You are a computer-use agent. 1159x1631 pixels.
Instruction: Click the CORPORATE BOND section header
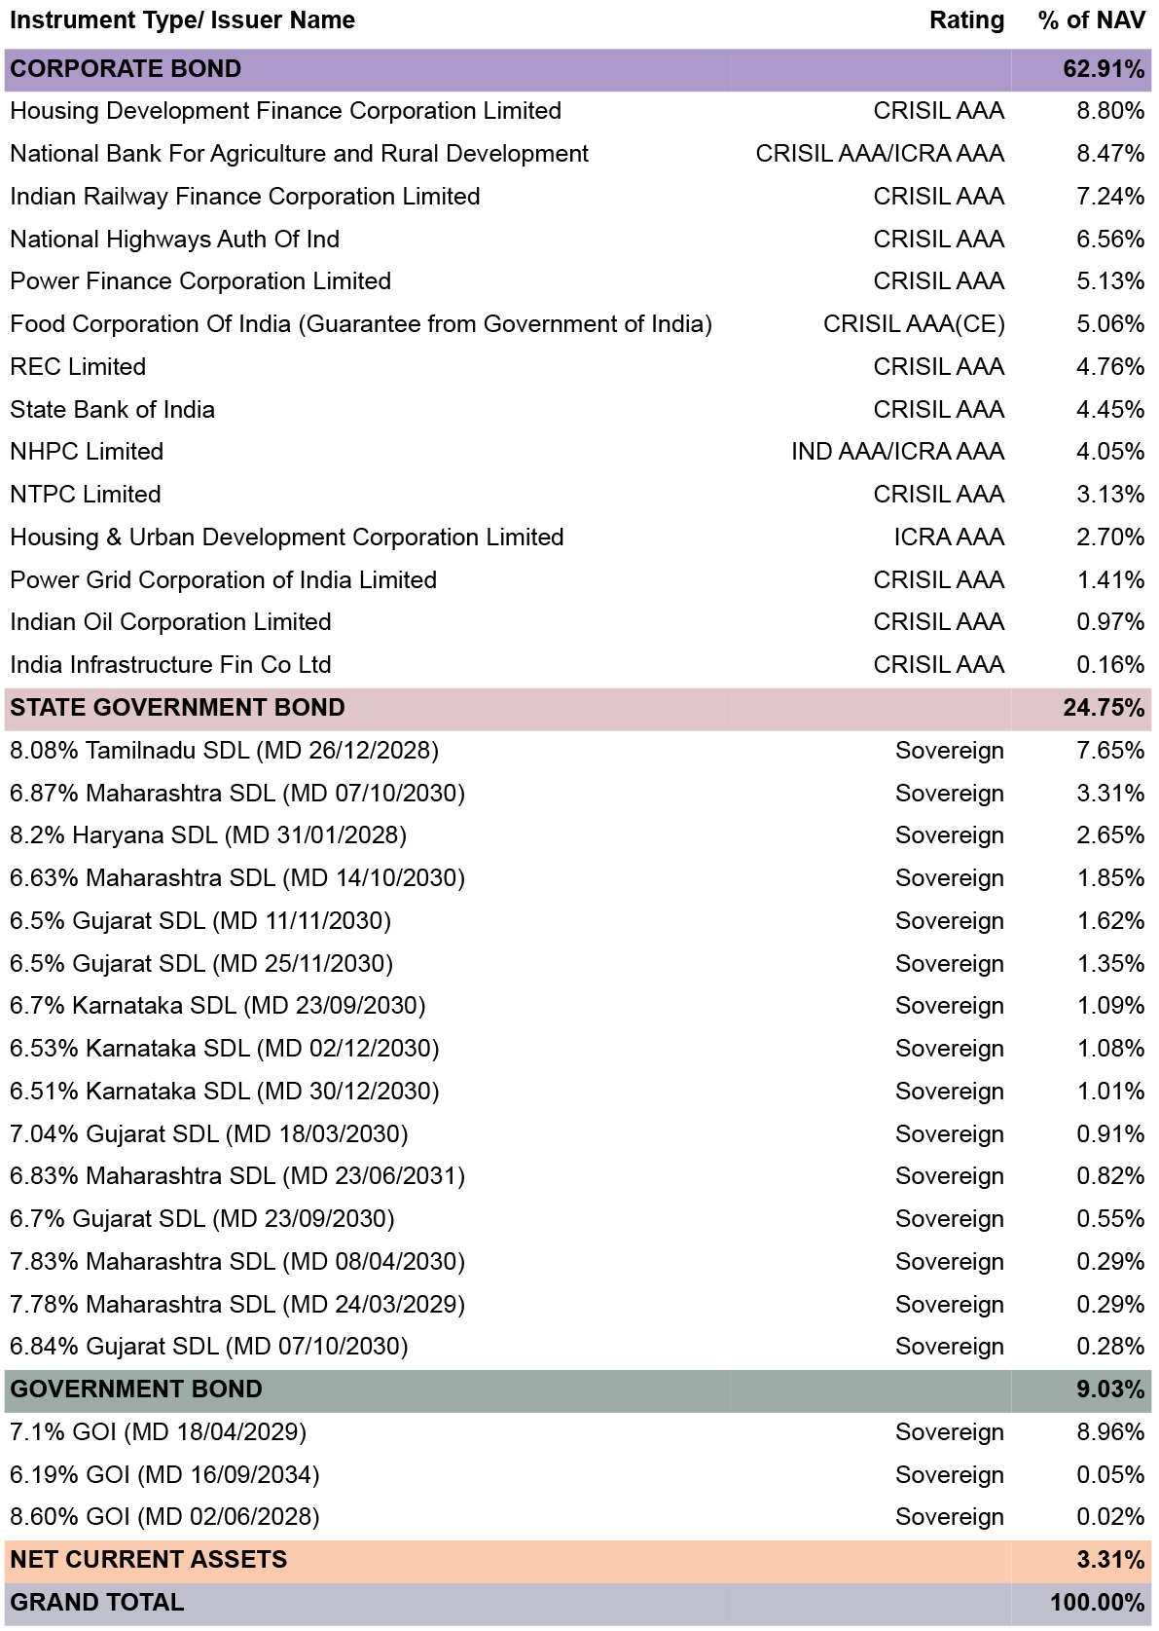[127, 69]
